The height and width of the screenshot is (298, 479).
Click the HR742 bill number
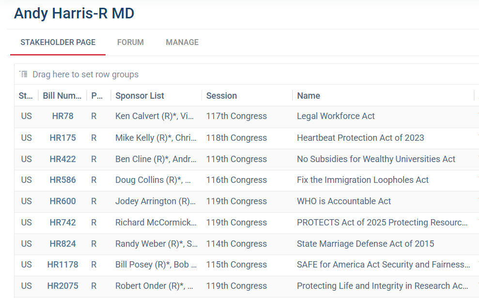pyautogui.click(x=62, y=223)
